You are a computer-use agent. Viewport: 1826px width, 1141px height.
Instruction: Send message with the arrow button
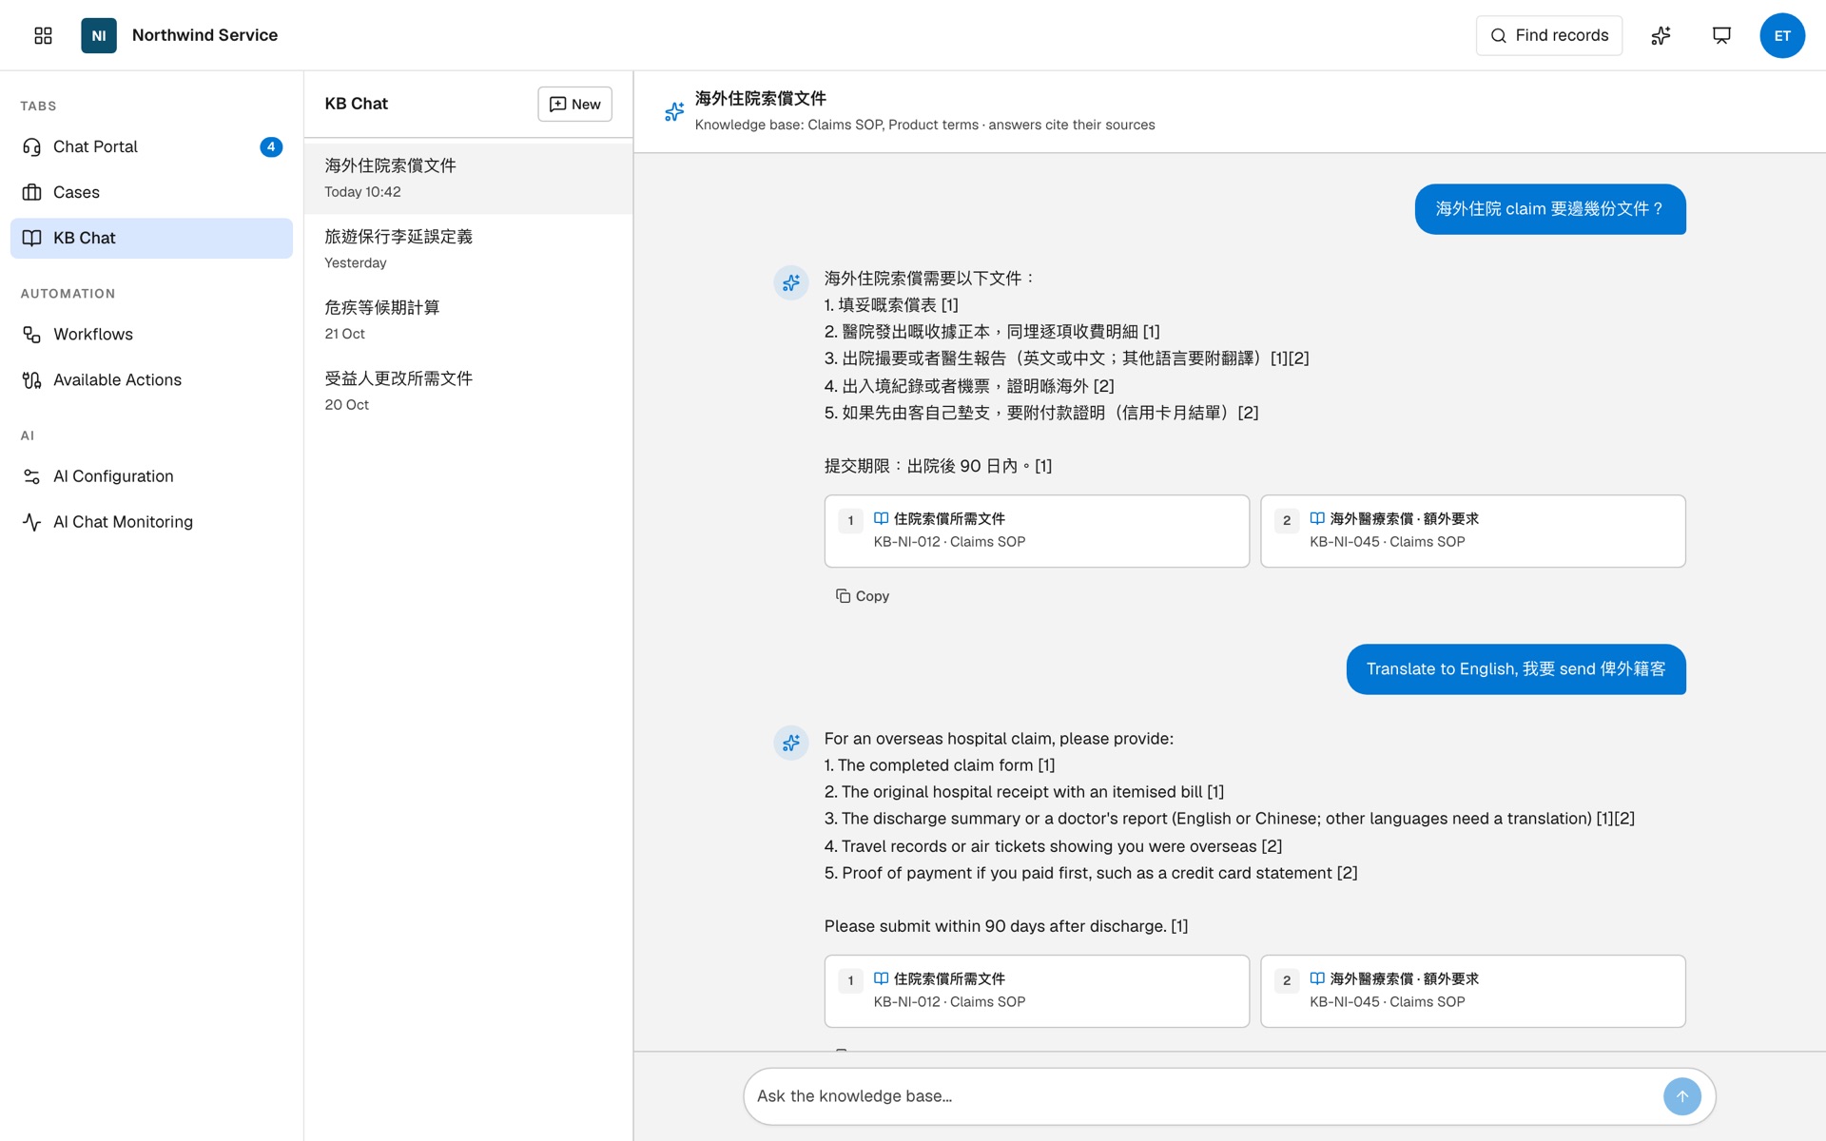pos(1681,1096)
